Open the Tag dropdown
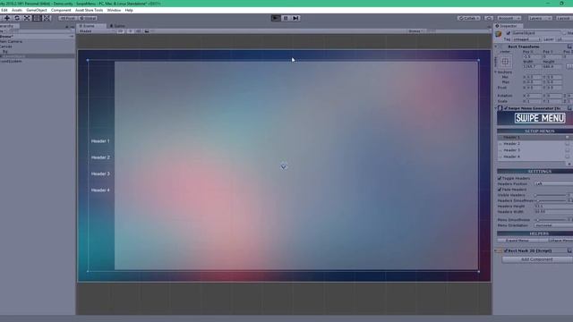The height and width of the screenshot is (322, 573). tap(526, 39)
